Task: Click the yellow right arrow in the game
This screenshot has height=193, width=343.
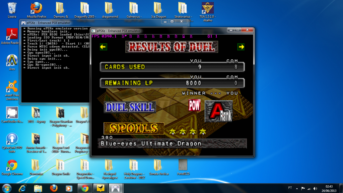Action: tap(241, 47)
